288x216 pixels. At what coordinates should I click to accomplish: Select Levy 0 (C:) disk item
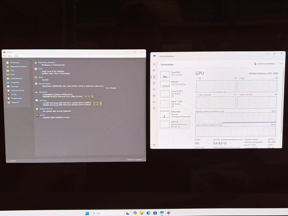[x=175, y=94]
